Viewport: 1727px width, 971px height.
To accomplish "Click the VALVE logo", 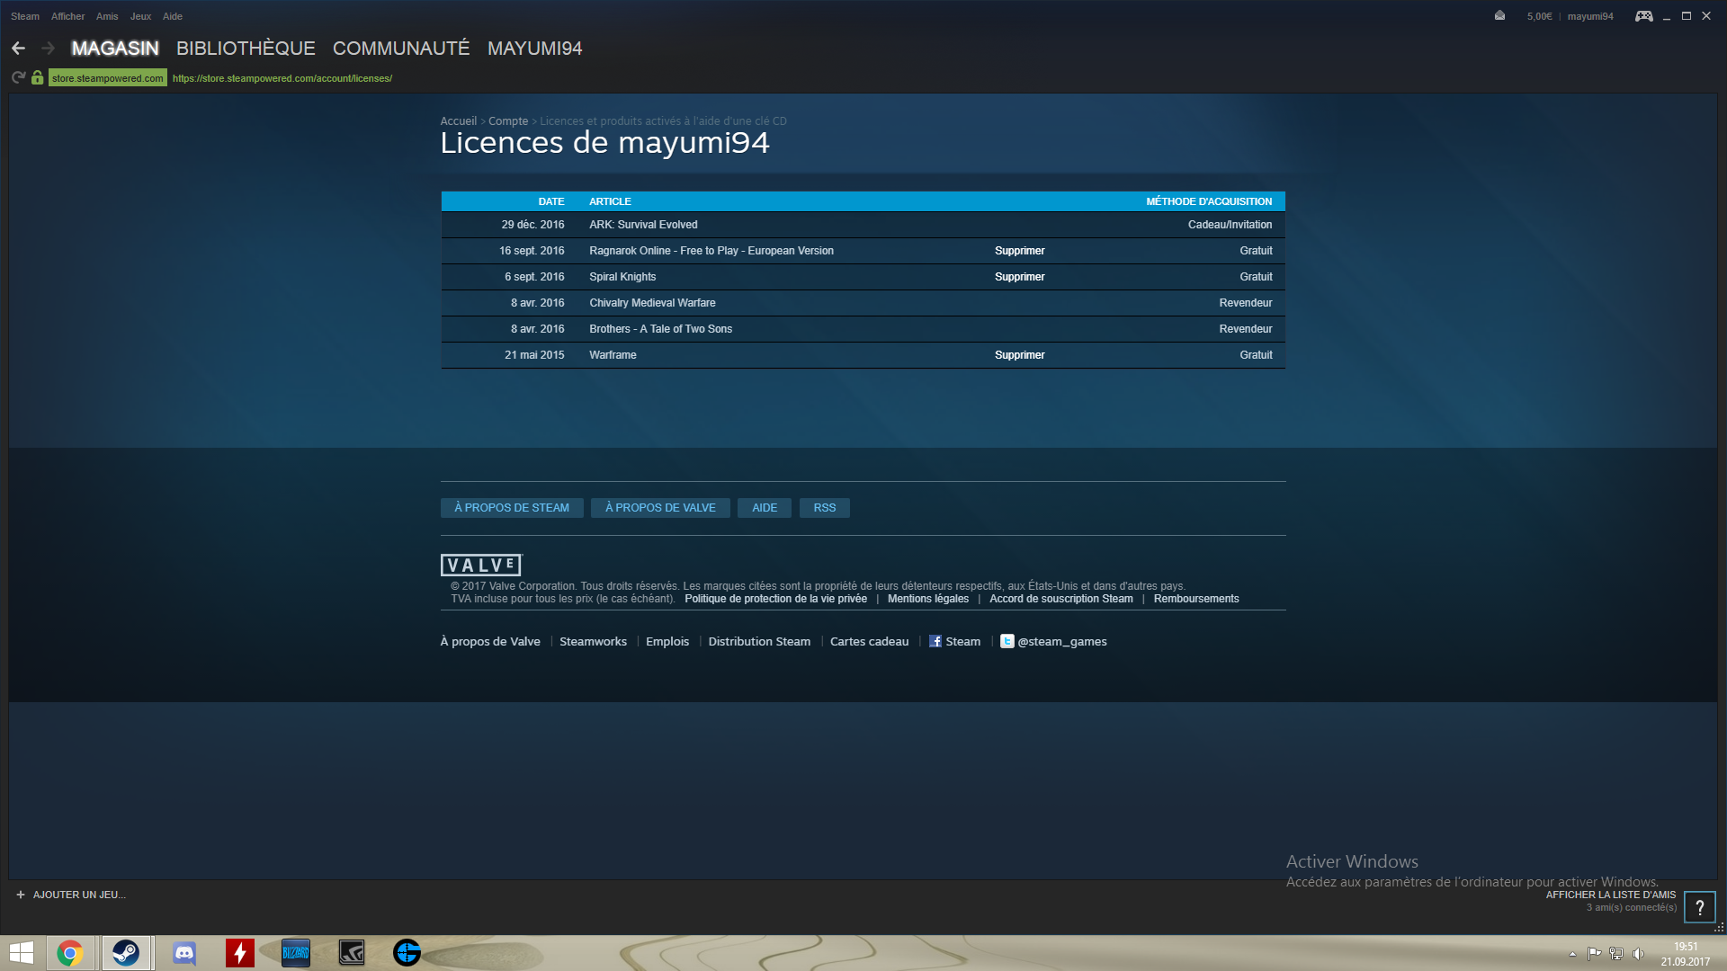I will click(480, 565).
